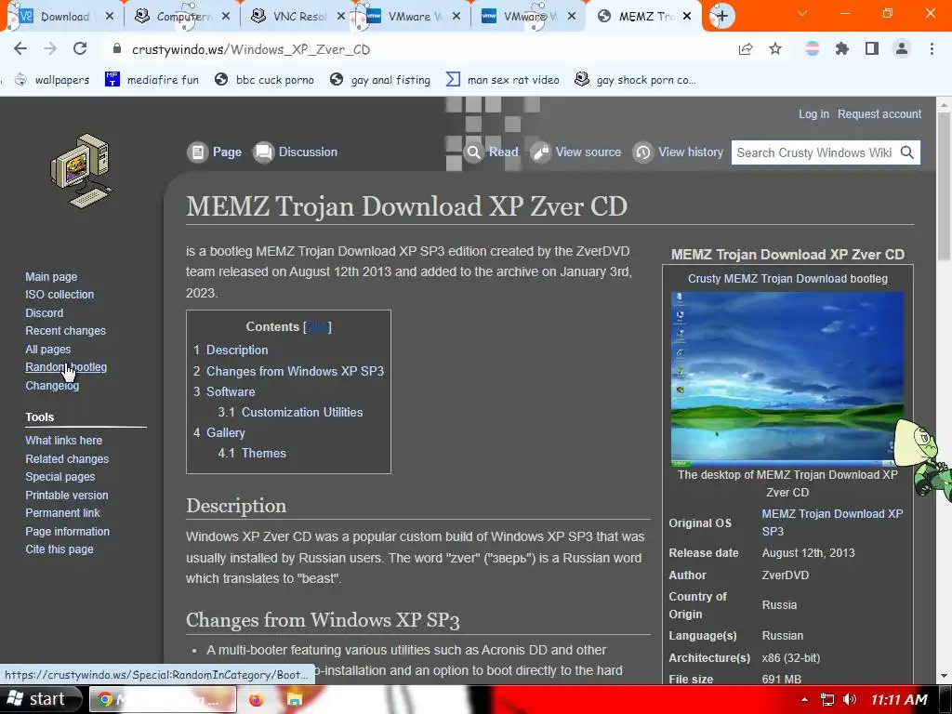
Task: Click the Crusty Windows wiki computer logo
Action: 82,171
